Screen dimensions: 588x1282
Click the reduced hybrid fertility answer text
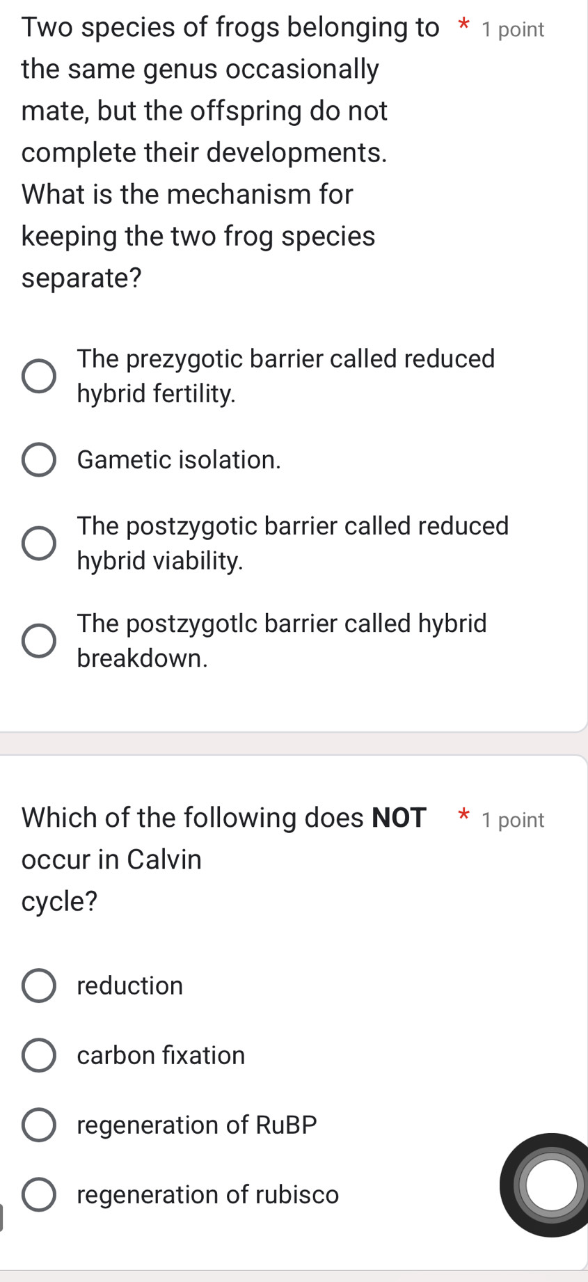click(285, 376)
